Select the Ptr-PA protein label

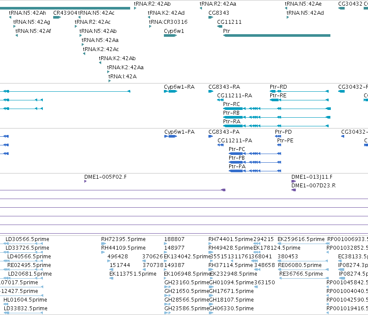click(237, 167)
